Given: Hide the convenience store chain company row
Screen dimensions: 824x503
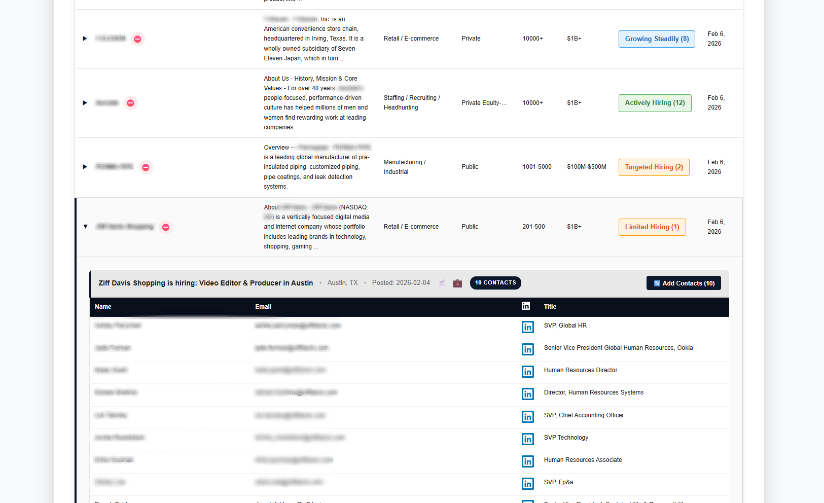Looking at the screenshot, I should coord(137,39).
